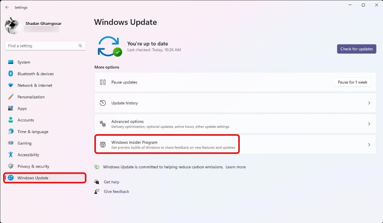This screenshot has width=383, height=223.
Task: Open Windows Insider Program row
Action: 235,145
